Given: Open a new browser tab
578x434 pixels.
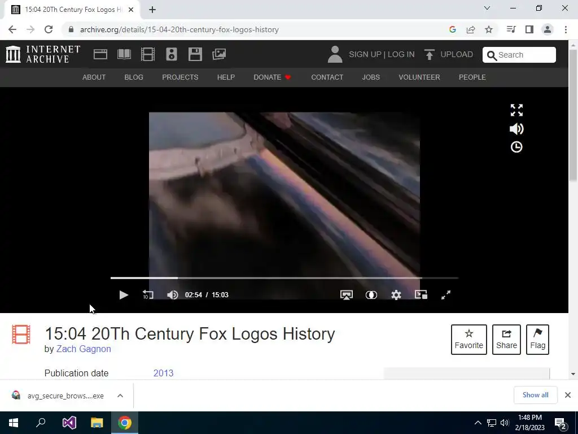Looking at the screenshot, I should tap(152, 10).
